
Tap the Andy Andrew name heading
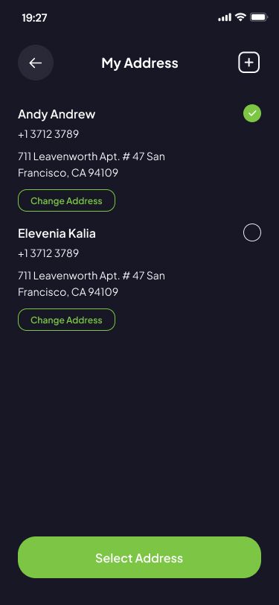click(57, 114)
